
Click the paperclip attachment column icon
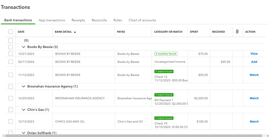pyautogui.click(x=237, y=32)
